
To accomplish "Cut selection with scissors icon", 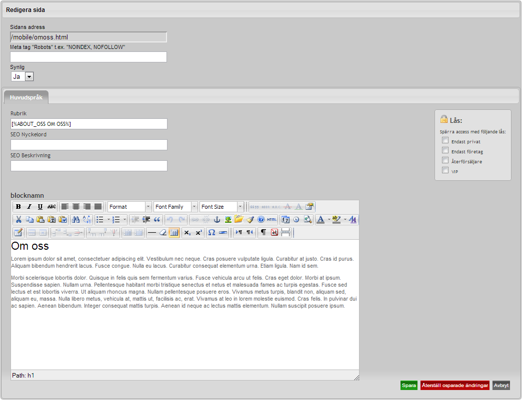I will 18,220.
